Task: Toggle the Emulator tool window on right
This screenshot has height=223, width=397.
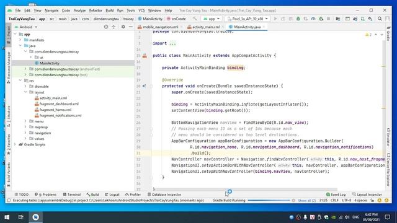Action: coord(388,138)
